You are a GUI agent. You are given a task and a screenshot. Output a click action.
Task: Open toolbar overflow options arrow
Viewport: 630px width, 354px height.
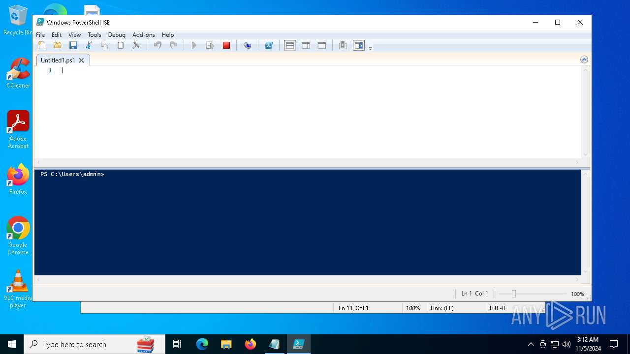click(371, 48)
